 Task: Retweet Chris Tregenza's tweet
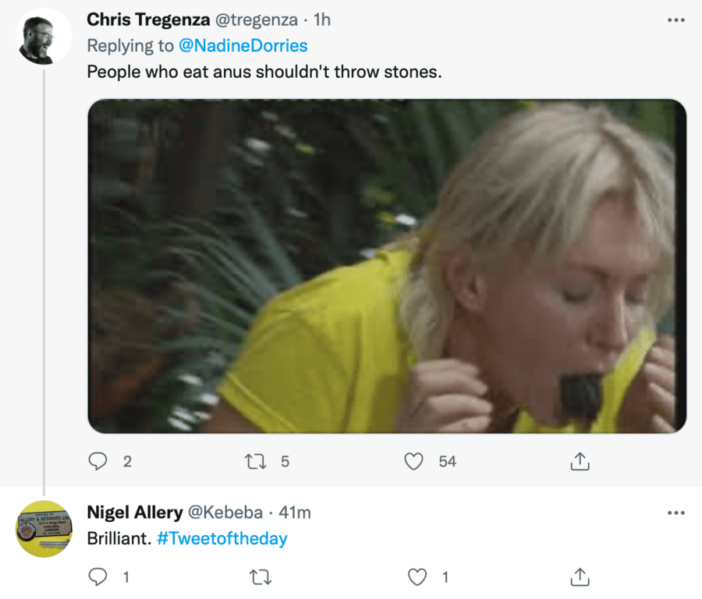click(x=256, y=462)
